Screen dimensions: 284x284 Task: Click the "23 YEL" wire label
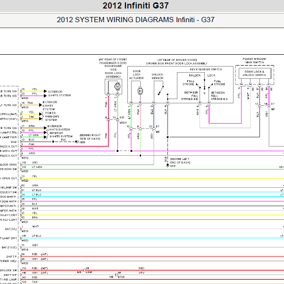(29, 176)
